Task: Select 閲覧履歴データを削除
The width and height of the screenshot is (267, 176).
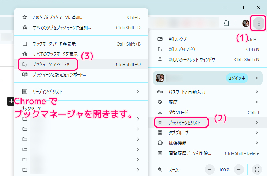Action: (x=190, y=153)
